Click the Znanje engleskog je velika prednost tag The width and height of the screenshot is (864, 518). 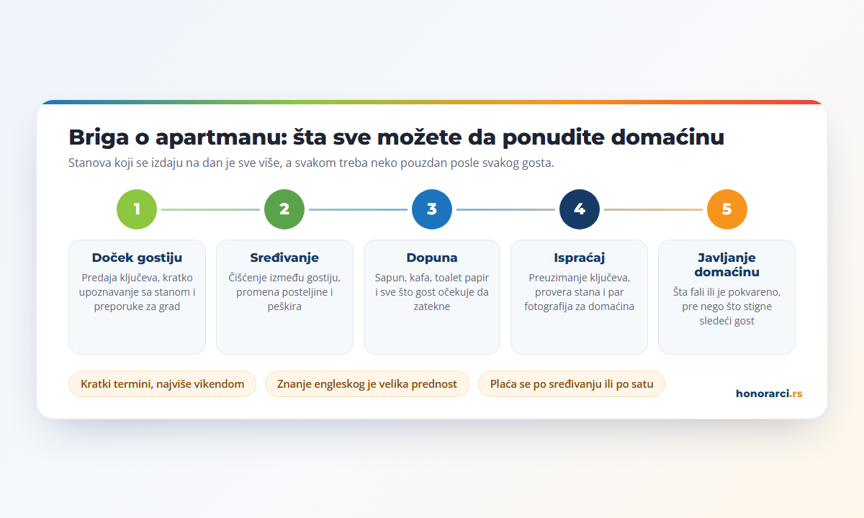click(367, 384)
